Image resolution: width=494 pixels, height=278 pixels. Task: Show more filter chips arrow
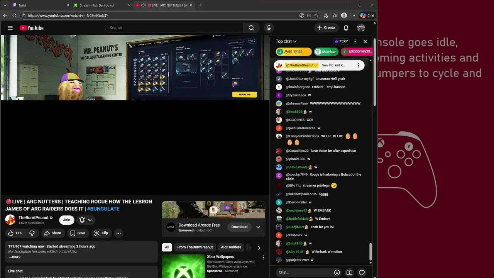pyautogui.click(x=259, y=247)
